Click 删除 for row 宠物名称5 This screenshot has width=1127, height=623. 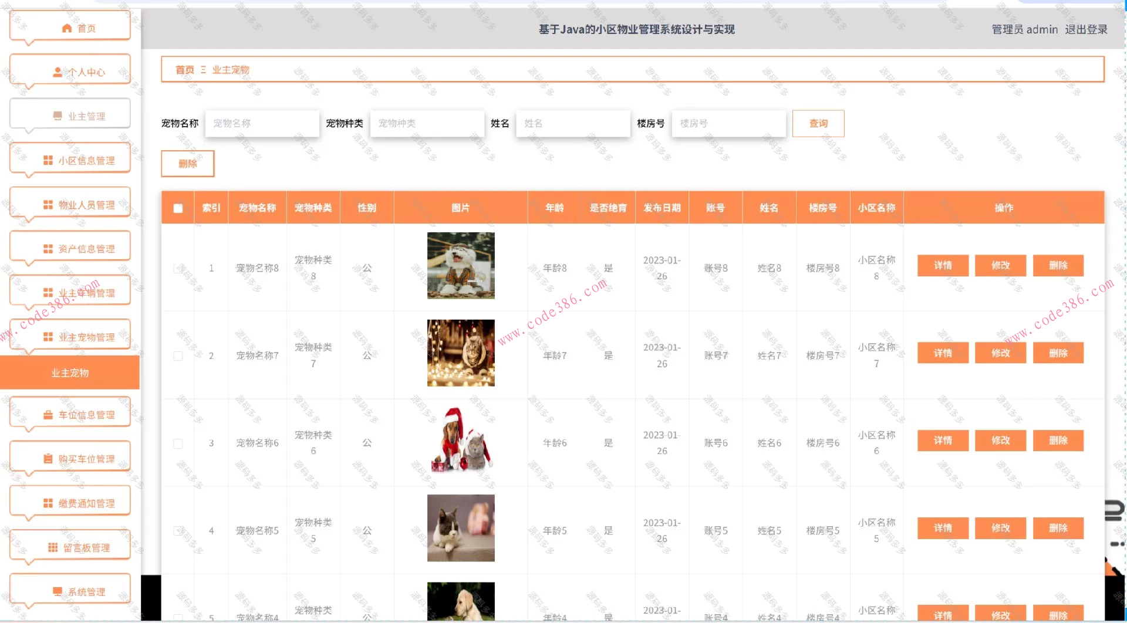(x=1058, y=528)
